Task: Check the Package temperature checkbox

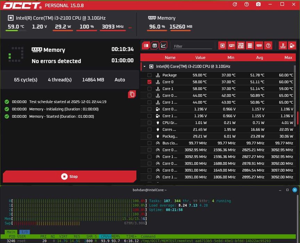Action: pos(149,75)
